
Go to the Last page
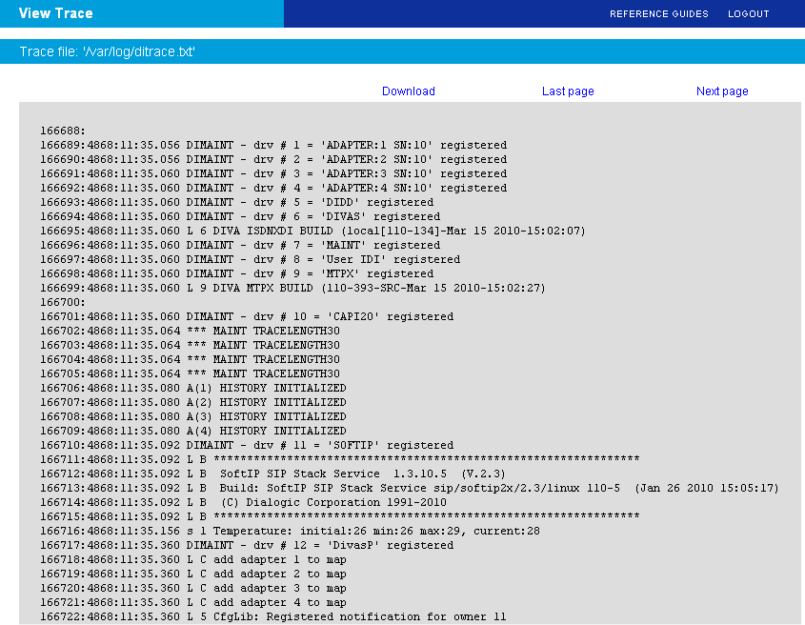[x=568, y=91]
